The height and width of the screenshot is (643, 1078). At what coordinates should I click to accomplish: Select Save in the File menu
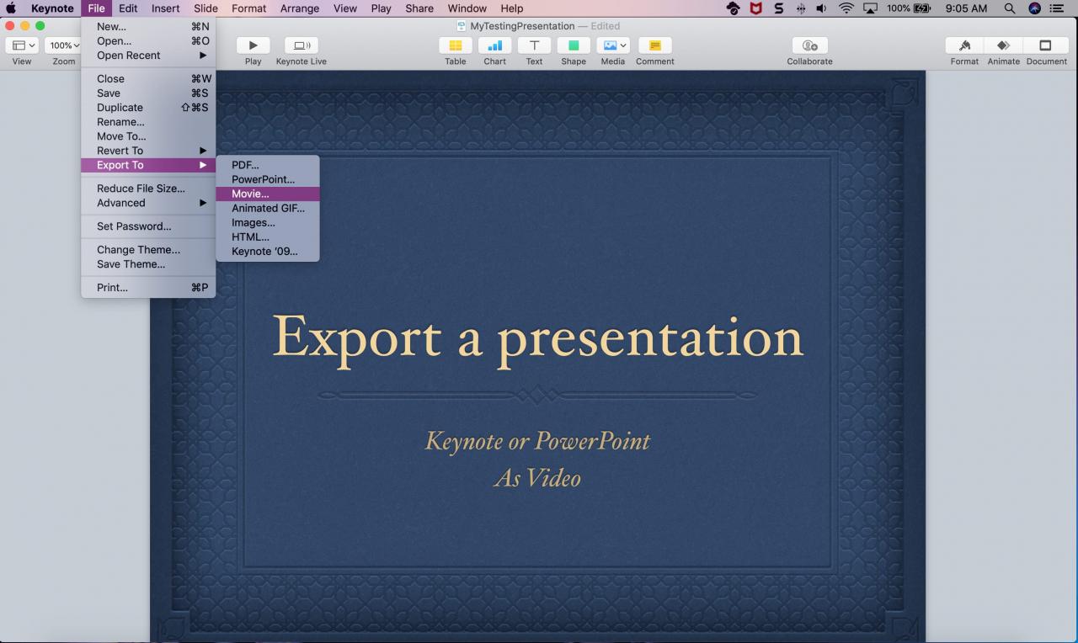point(148,93)
